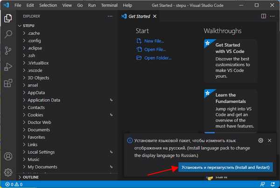The height and width of the screenshot is (188, 280).
Task: Expand the .VirtualBox folder
Action: click(x=24, y=63)
